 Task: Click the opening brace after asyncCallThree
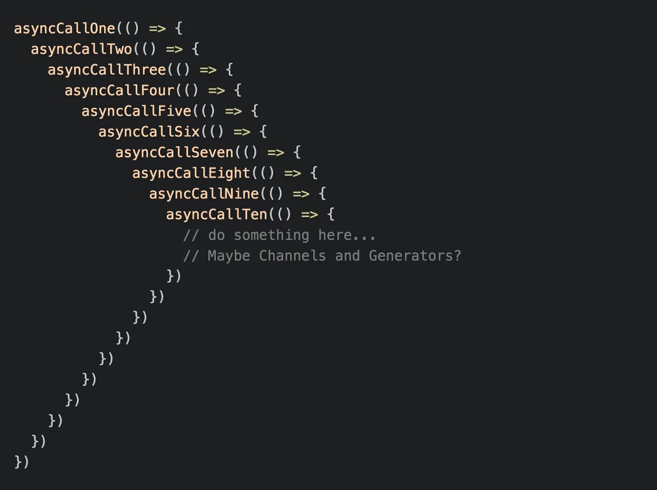tap(229, 70)
